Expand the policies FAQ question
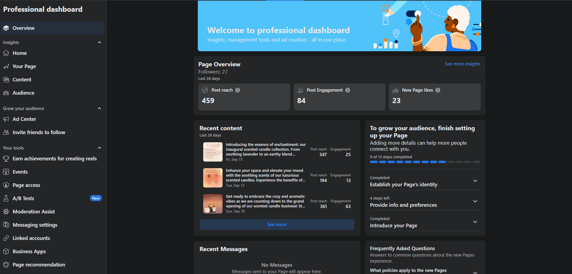 coord(475,272)
